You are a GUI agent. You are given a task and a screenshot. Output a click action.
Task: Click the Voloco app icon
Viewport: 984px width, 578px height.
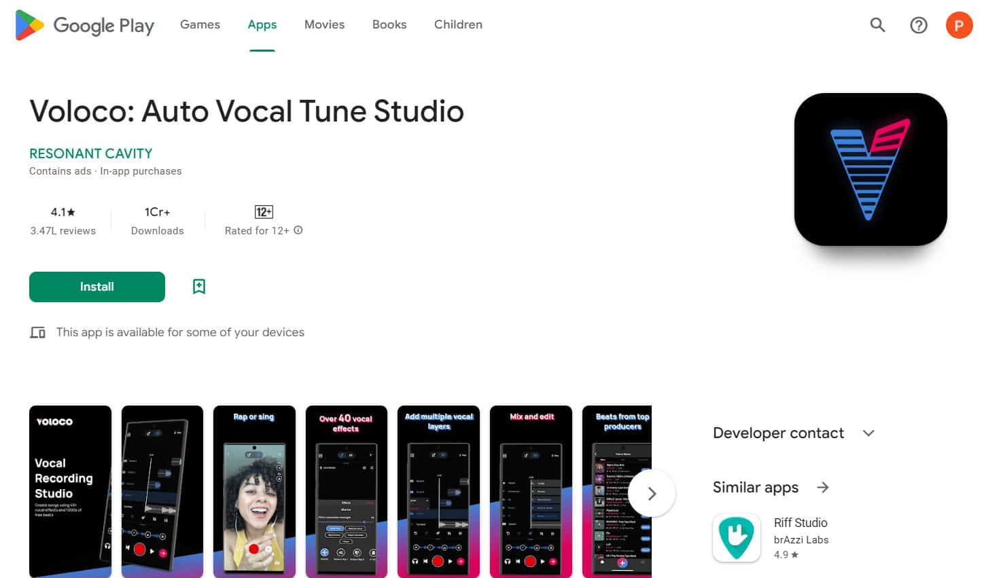tap(871, 169)
